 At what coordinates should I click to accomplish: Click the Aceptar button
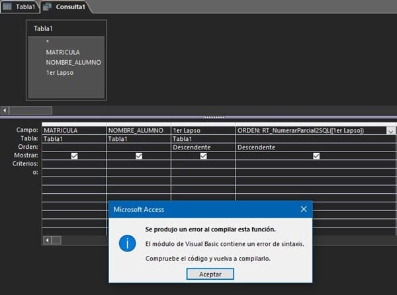(210, 274)
